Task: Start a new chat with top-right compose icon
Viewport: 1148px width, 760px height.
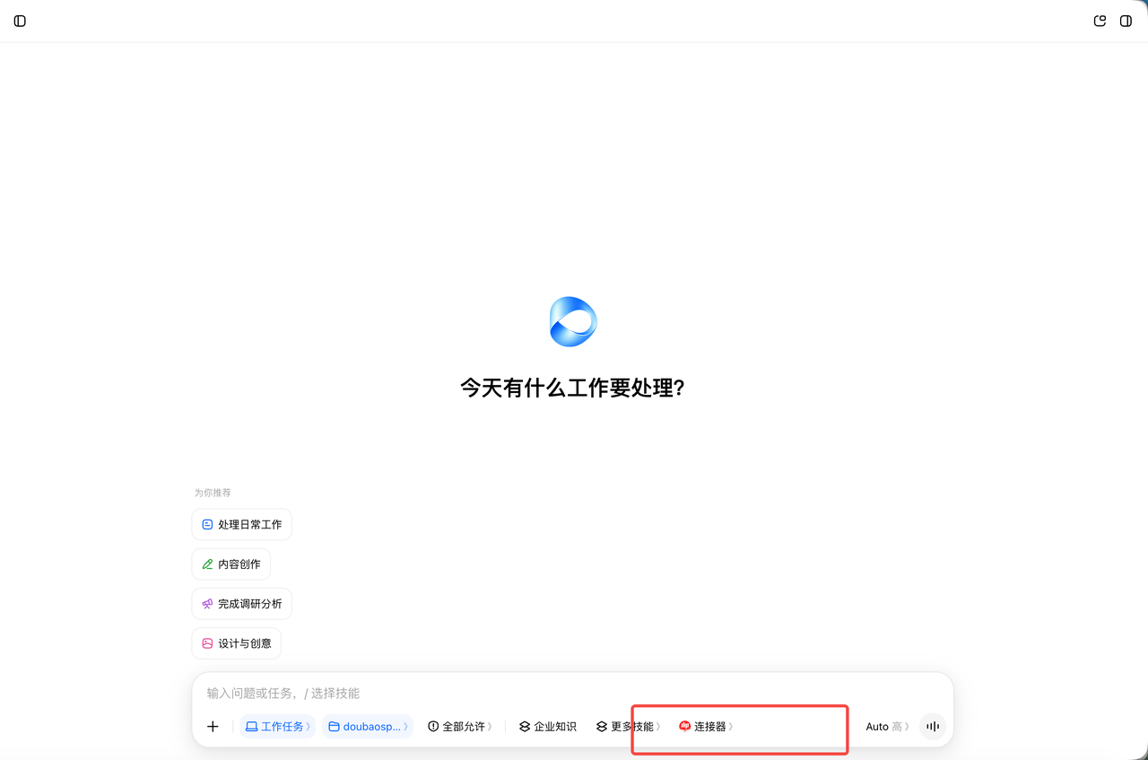Action: tap(1100, 21)
